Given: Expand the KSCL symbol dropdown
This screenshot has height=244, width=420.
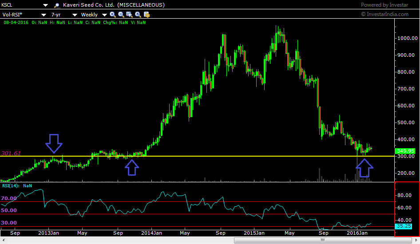Looking at the screenshot, I should (x=46, y=5).
